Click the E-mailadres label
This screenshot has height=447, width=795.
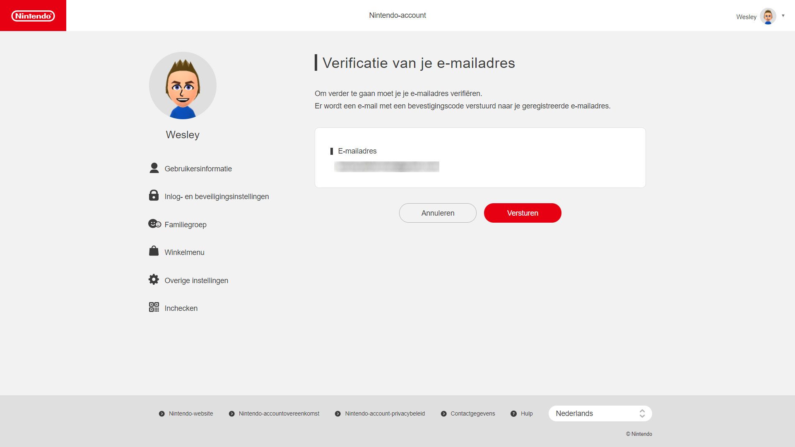tap(357, 151)
